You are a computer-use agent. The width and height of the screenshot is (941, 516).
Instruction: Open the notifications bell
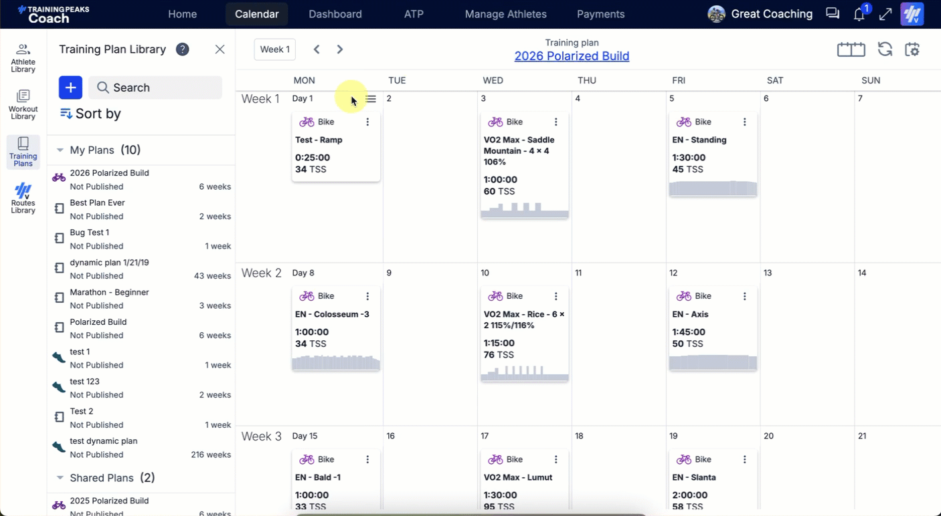pos(859,14)
